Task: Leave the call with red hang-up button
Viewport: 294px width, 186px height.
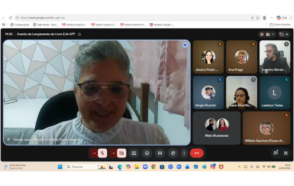Action: 196,153
